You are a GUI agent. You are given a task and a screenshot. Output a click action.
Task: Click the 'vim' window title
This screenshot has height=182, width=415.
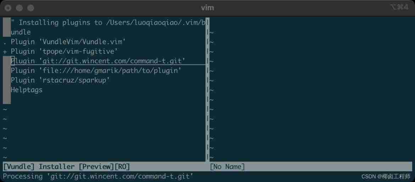tap(207, 7)
